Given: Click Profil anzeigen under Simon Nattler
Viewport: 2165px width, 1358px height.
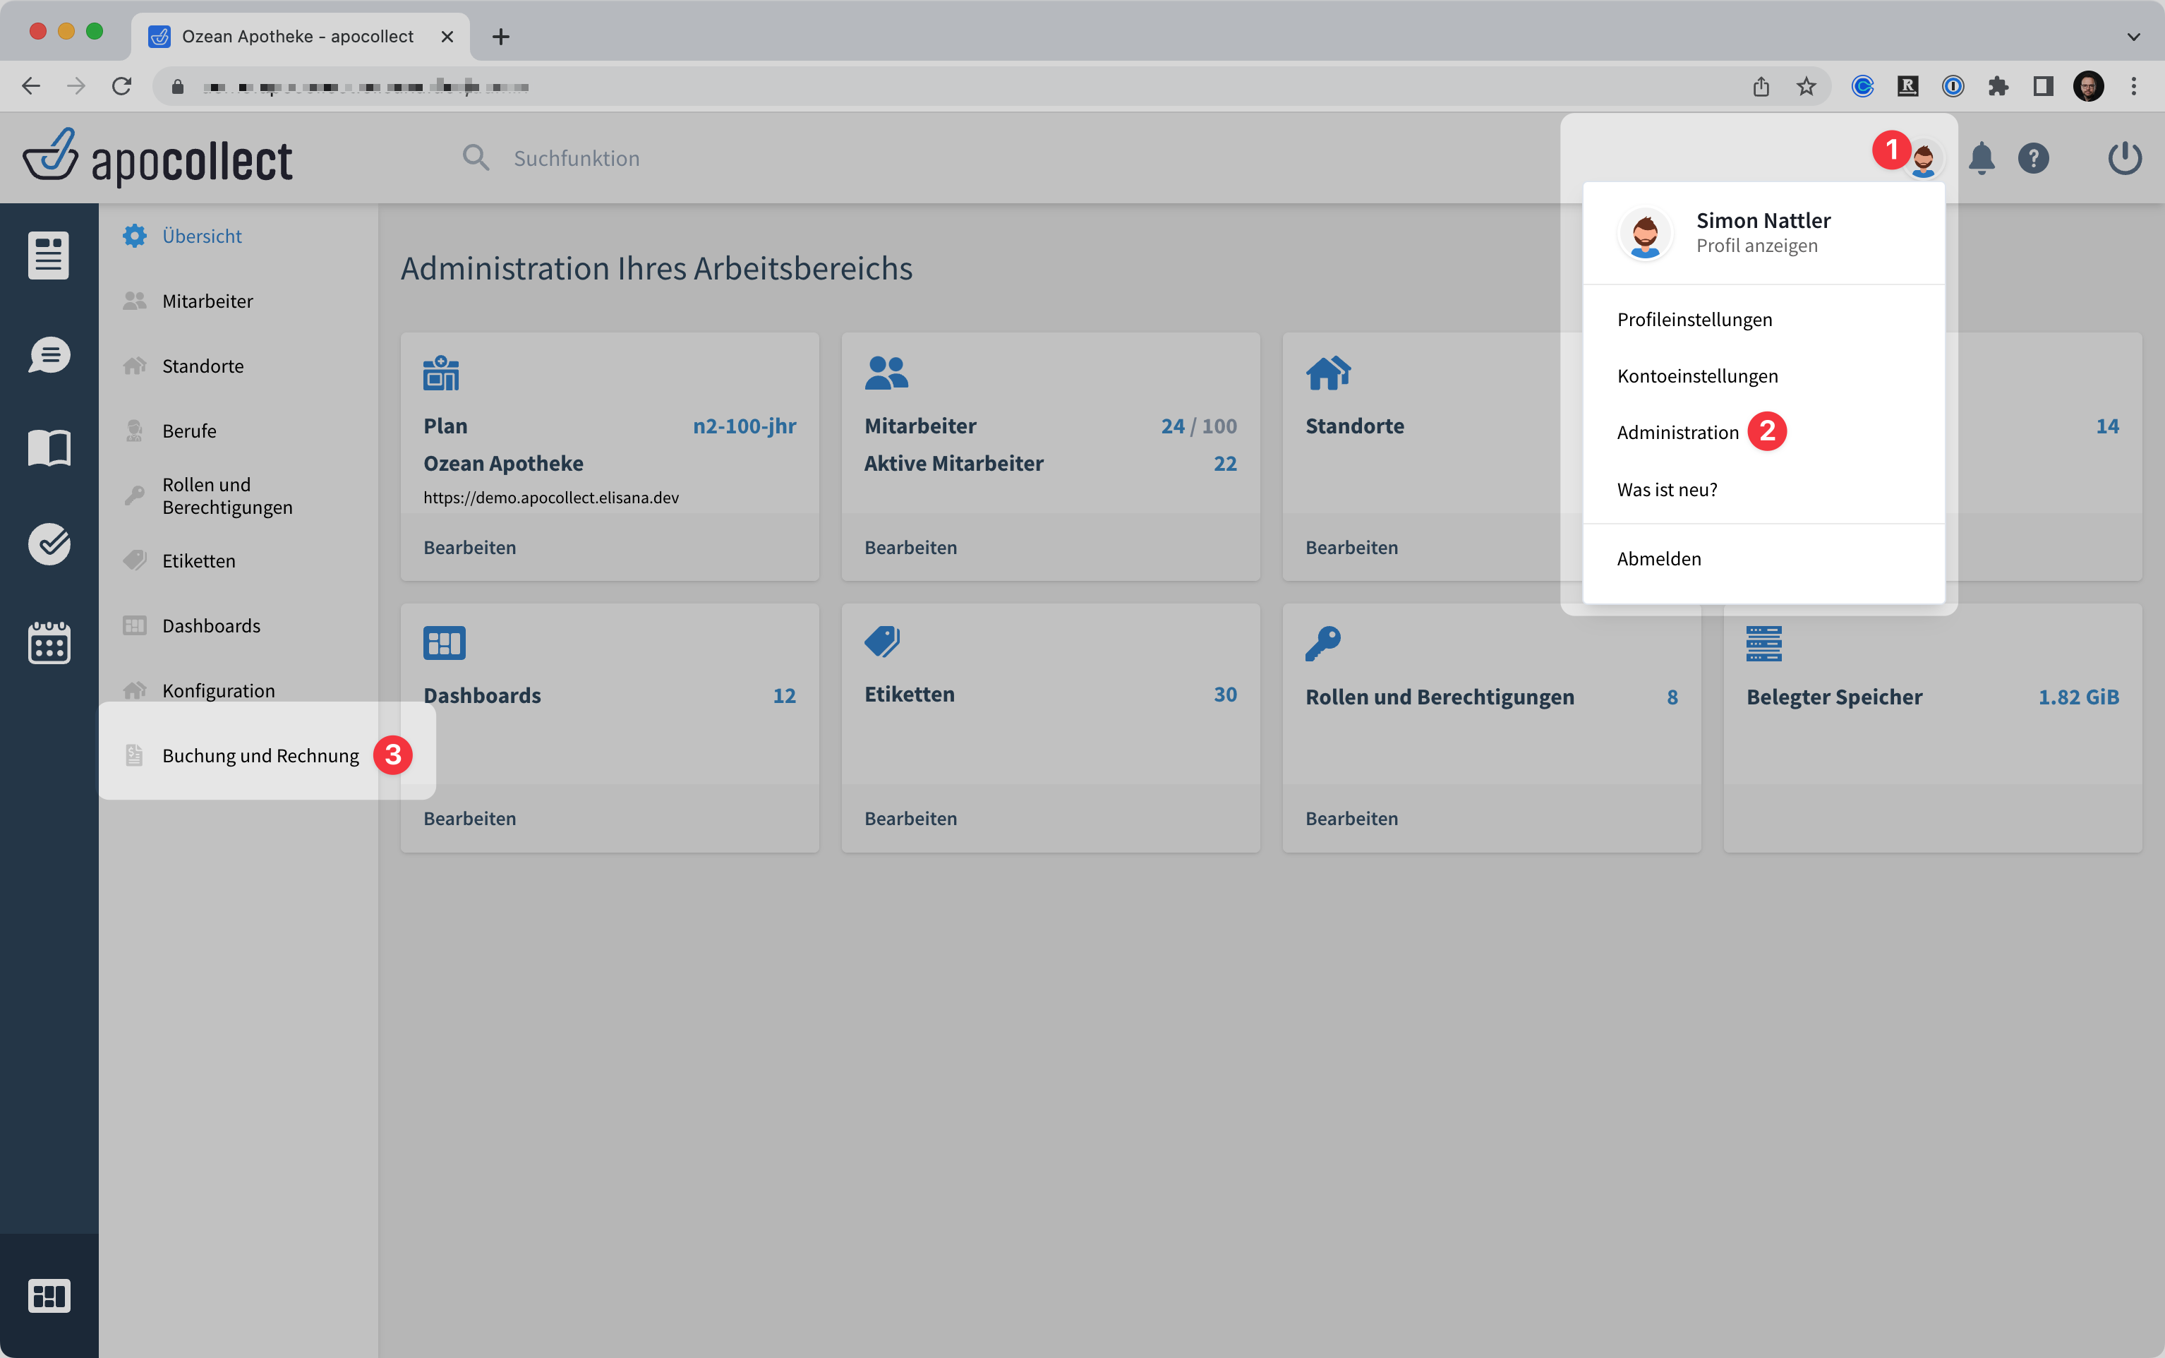Looking at the screenshot, I should pos(1756,246).
